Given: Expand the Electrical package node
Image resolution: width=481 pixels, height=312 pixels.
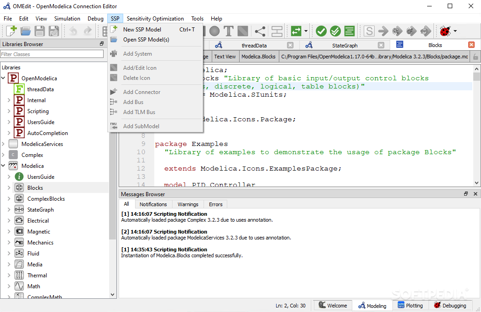Looking at the screenshot, I should click(9, 221).
